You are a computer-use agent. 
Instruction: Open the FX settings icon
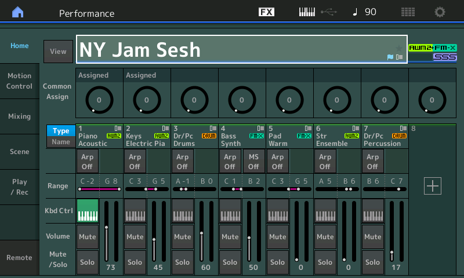266,12
